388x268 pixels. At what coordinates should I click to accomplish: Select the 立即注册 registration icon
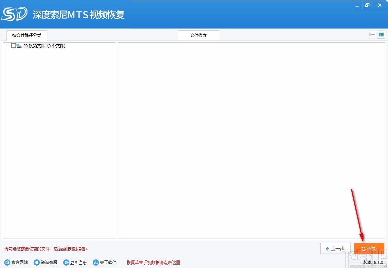click(x=66, y=262)
